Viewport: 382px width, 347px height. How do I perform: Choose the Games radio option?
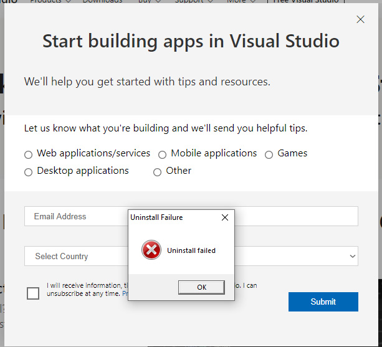(x=269, y=154)
